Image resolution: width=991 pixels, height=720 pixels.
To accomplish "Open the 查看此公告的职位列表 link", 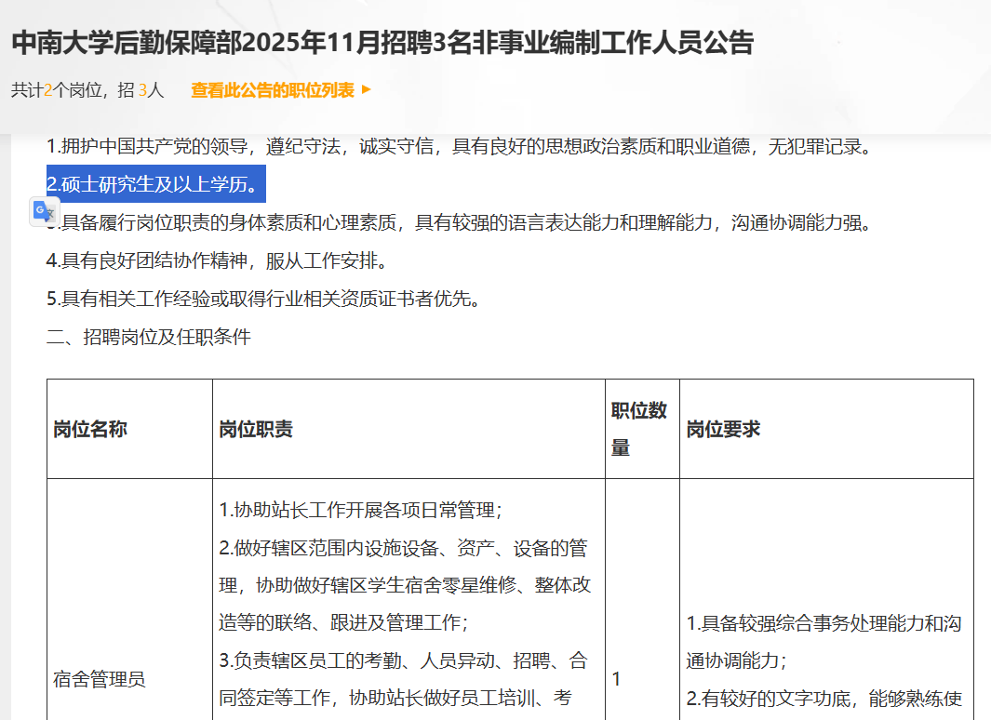I will click(x=273, y=90).
